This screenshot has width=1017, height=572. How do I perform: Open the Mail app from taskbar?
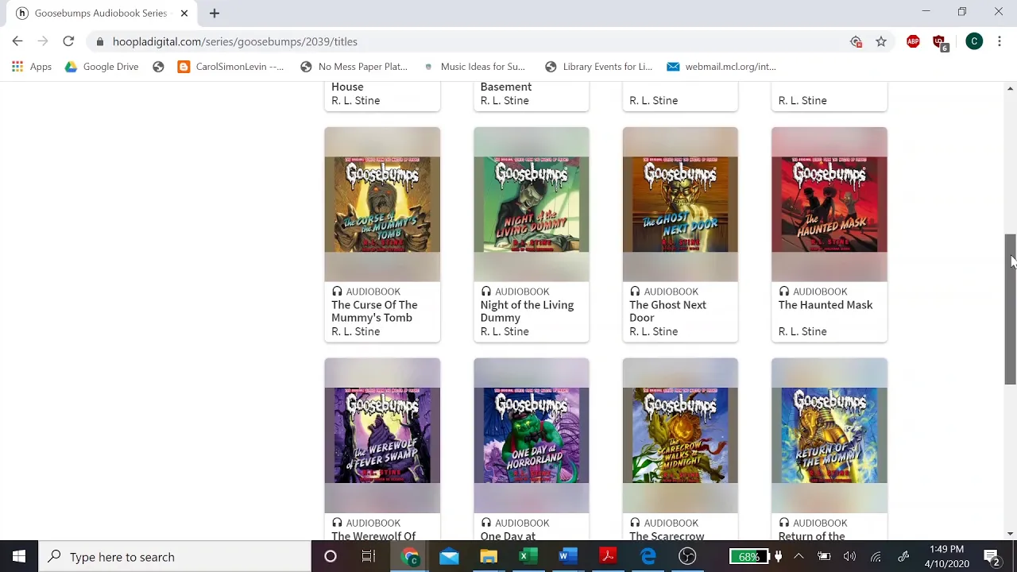pyautogui.click(x=449, y=557)
